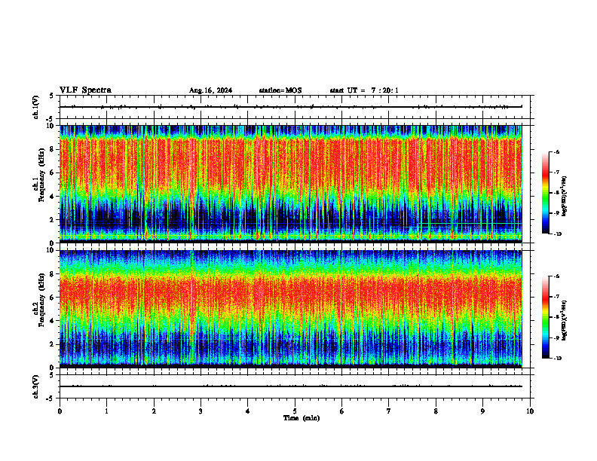597x461 pixels.
Task: Click the "VLF Spectra" plot title
Action: click(85, 90)
